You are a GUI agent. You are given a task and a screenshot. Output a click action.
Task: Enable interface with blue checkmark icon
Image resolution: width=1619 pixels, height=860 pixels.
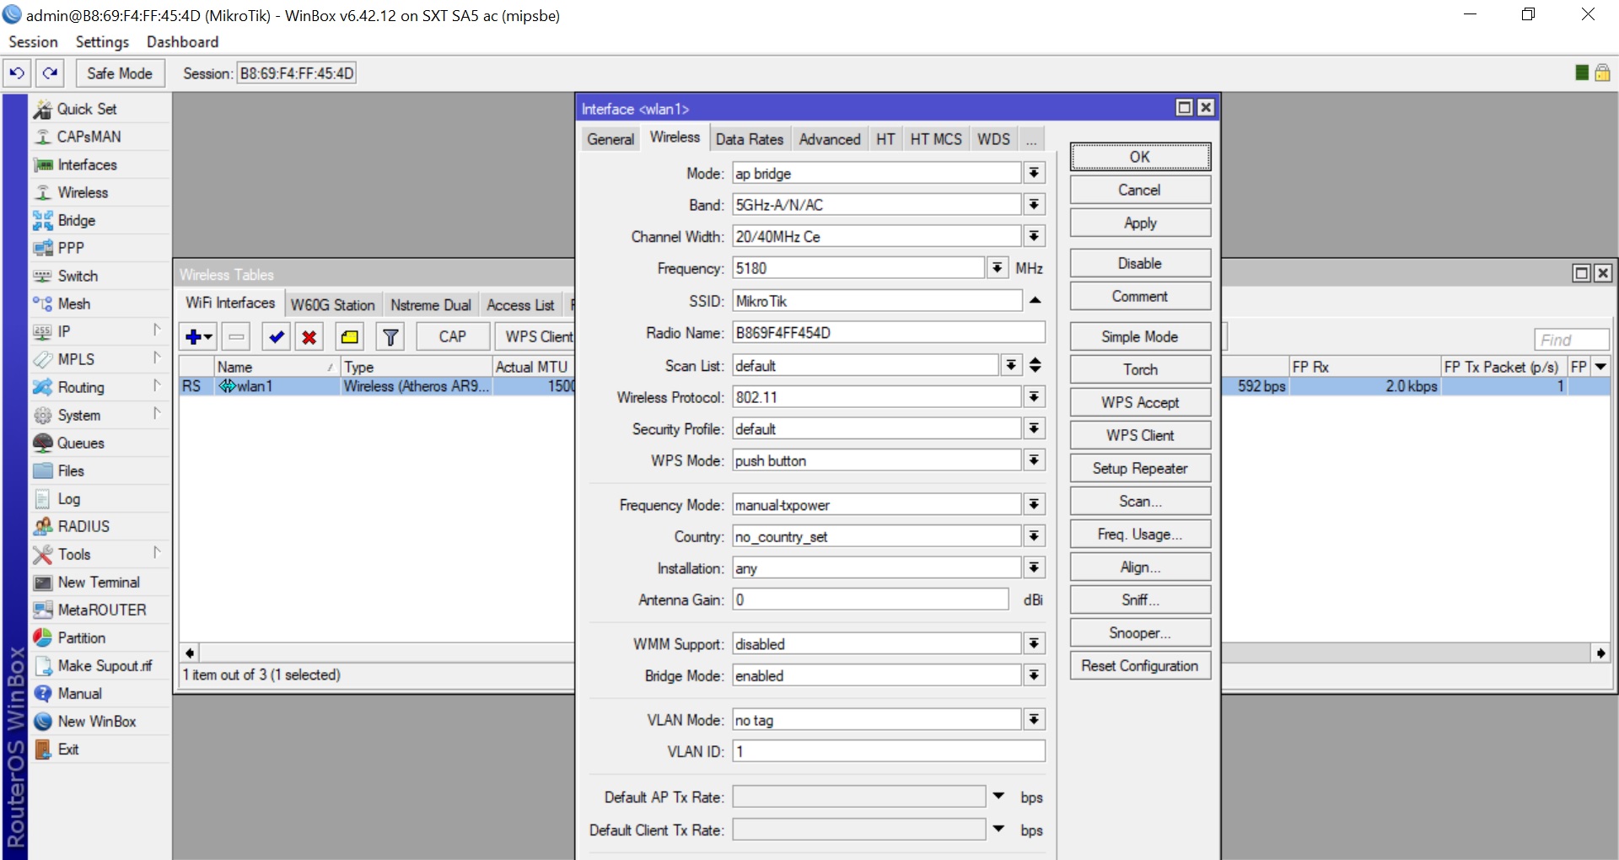(276, 337)
